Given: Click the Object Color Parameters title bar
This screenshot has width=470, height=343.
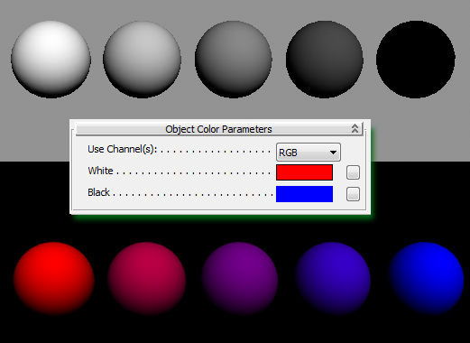Looking at the screenshot, I should pos(219,129).
